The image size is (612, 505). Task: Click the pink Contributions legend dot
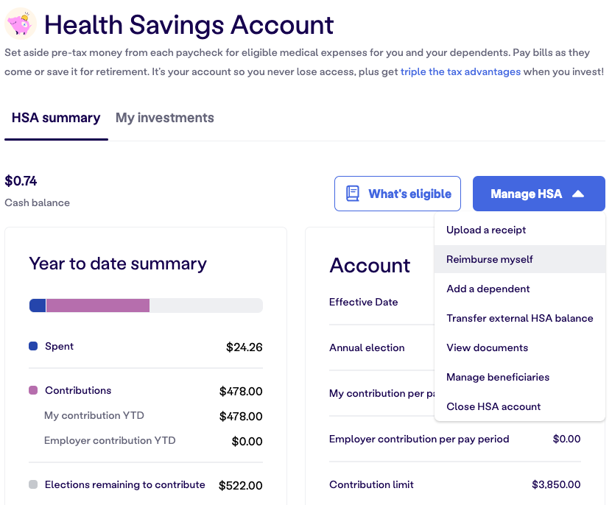33,390
